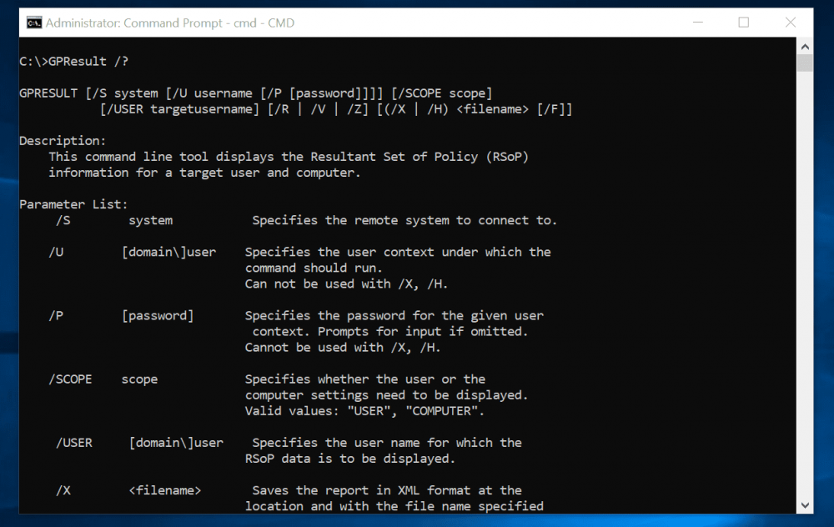This screenshot has width=834, height=527.
Task: Maximize the Command Prompt window
Action: coord(744,23)
